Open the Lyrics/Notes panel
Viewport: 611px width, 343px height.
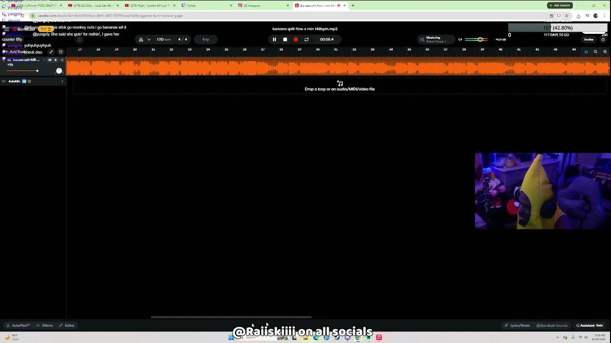pos(517,325)
